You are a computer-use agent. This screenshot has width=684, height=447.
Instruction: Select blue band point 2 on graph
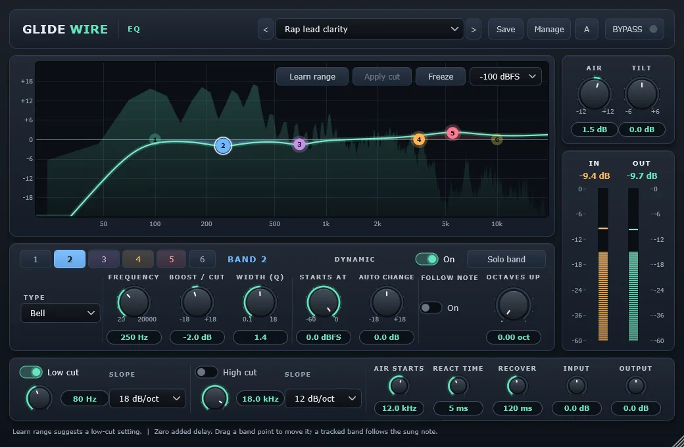point(223,146)
